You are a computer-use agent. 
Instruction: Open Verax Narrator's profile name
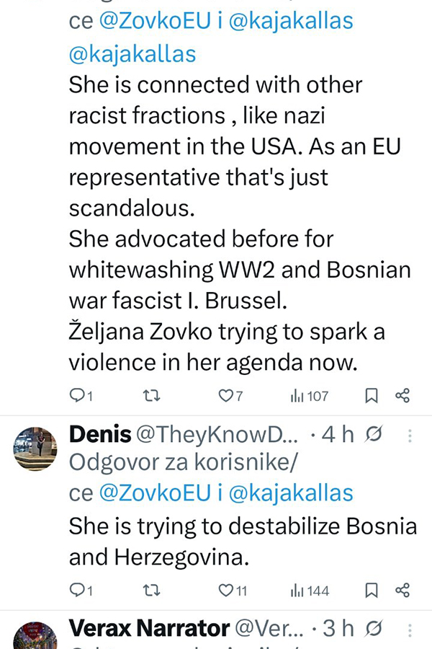click(149, 628)
